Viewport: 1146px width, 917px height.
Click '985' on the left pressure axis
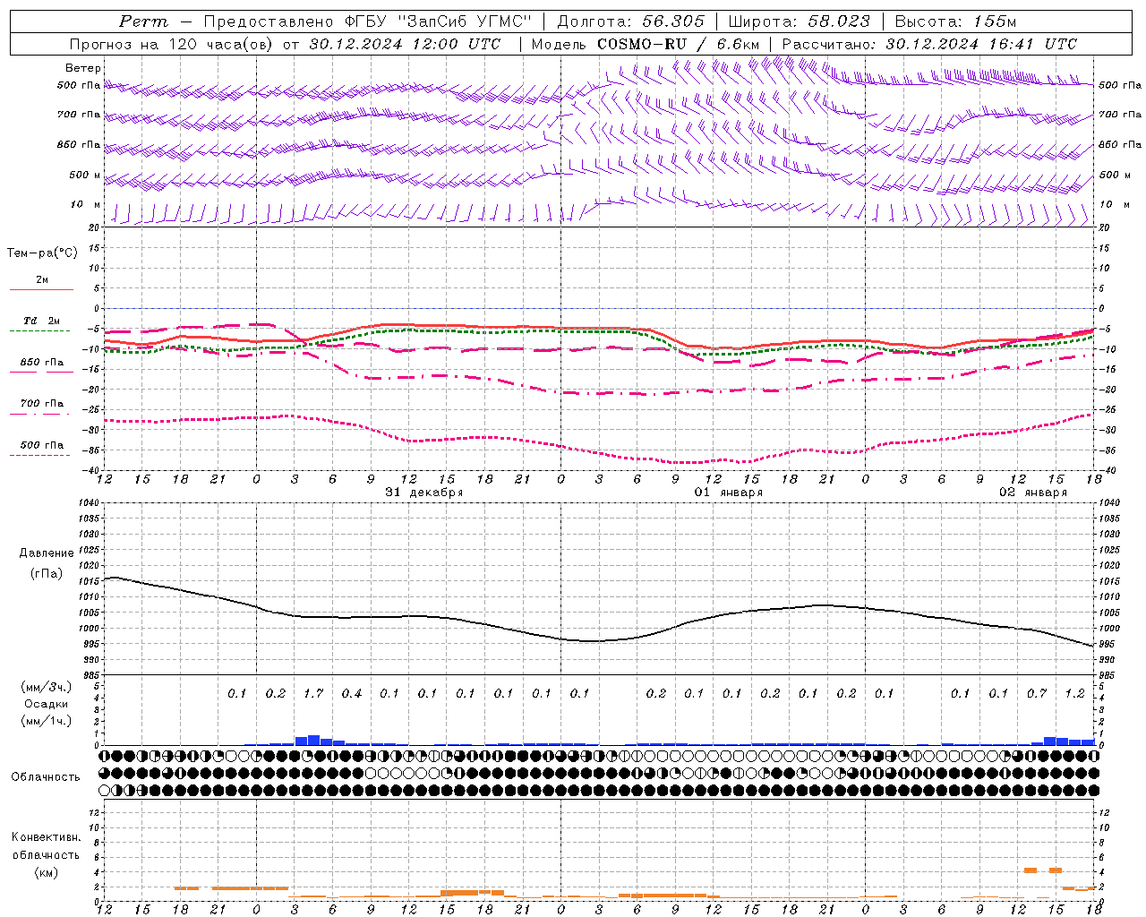coord(91,675)
